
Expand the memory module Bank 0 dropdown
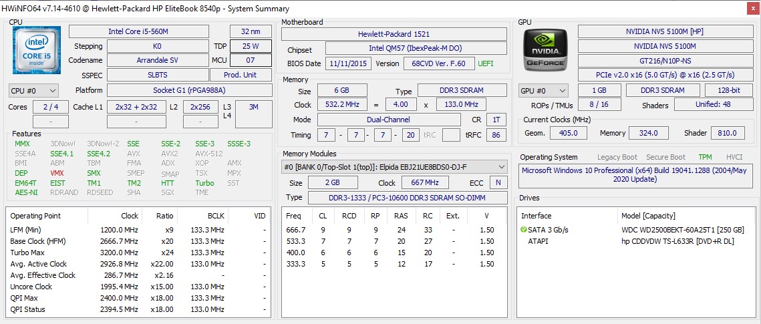tap(395, 167)
